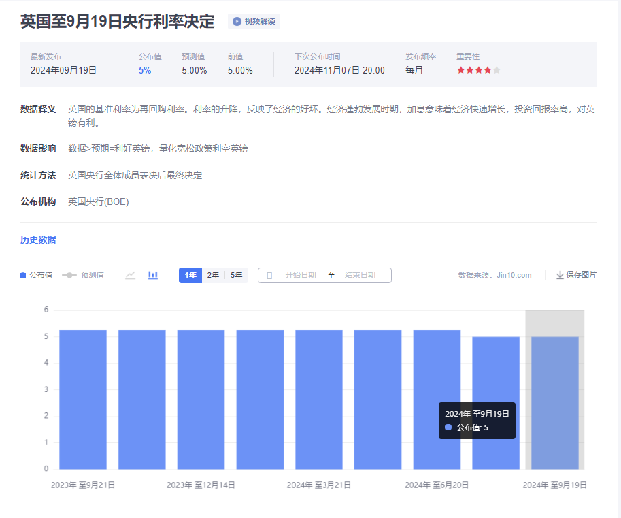The width and height of the screenshot is (621, 518).
Task: Click the first red importance star
Action: [x=461, y=70]
